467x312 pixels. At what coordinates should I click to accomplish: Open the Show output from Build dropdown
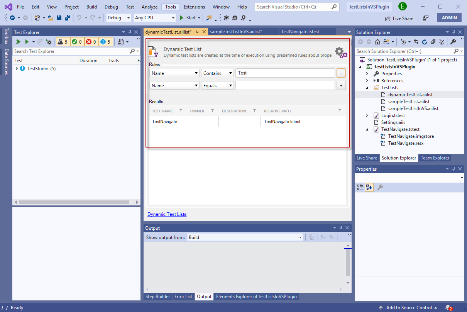tap(245, 237)
